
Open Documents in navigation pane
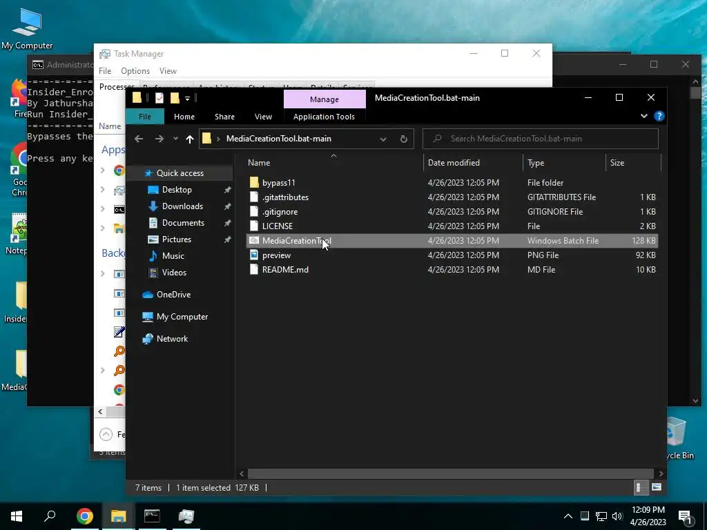(x=183, y=223)
